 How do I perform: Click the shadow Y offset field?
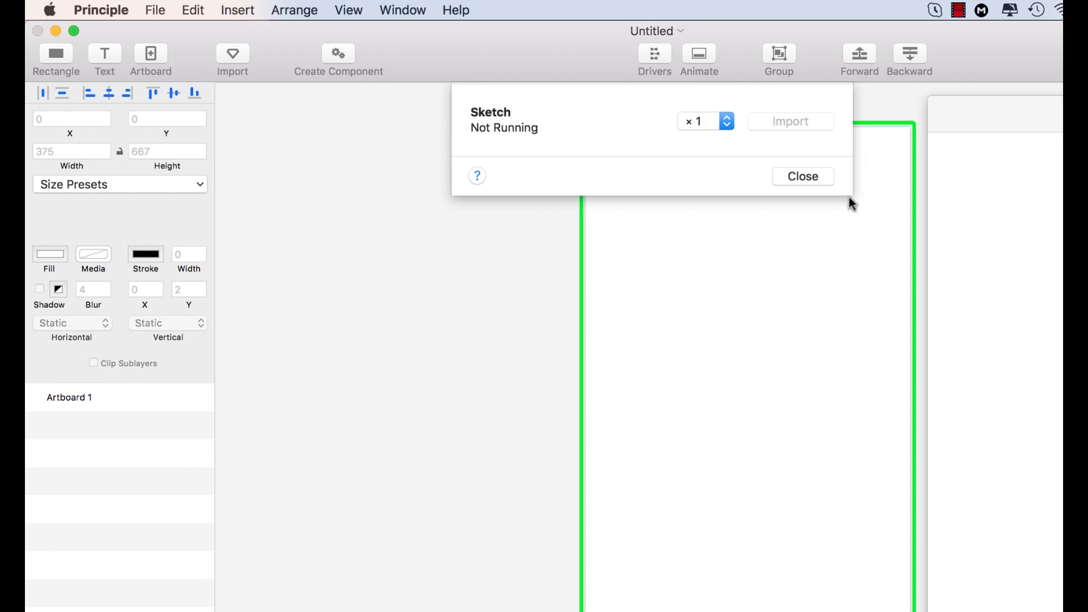tap(189, 289)
